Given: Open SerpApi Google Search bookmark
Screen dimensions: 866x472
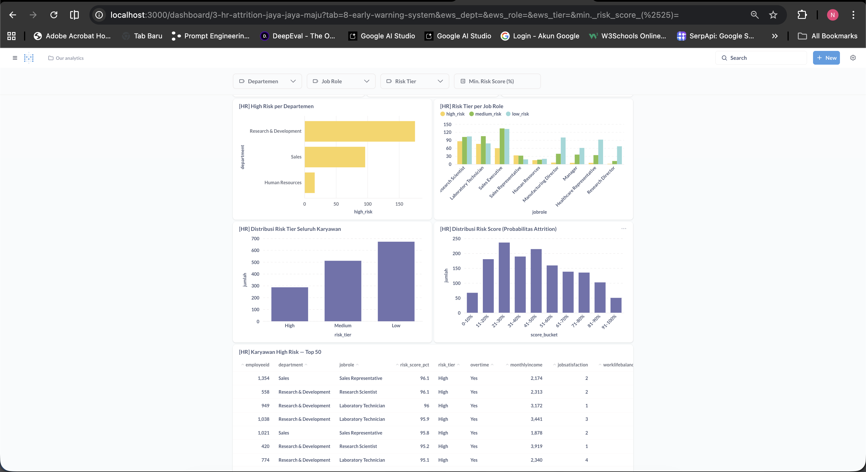Looking at the screenshot, I should point(715,36).
